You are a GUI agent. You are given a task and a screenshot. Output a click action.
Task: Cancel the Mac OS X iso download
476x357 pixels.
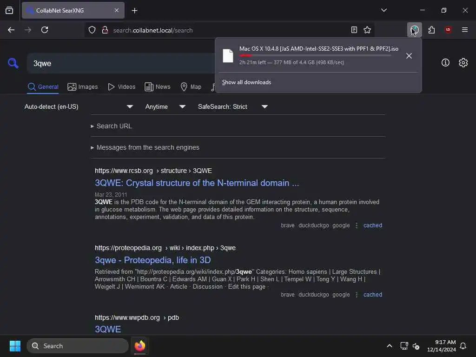click(x=409, y=56)
